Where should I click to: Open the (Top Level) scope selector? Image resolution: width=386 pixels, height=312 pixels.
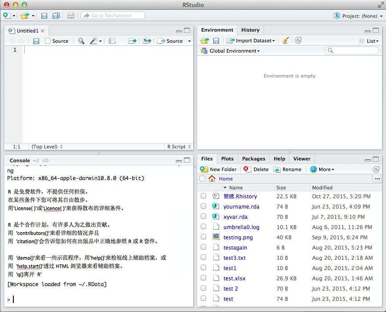click(x=47, y=147)
